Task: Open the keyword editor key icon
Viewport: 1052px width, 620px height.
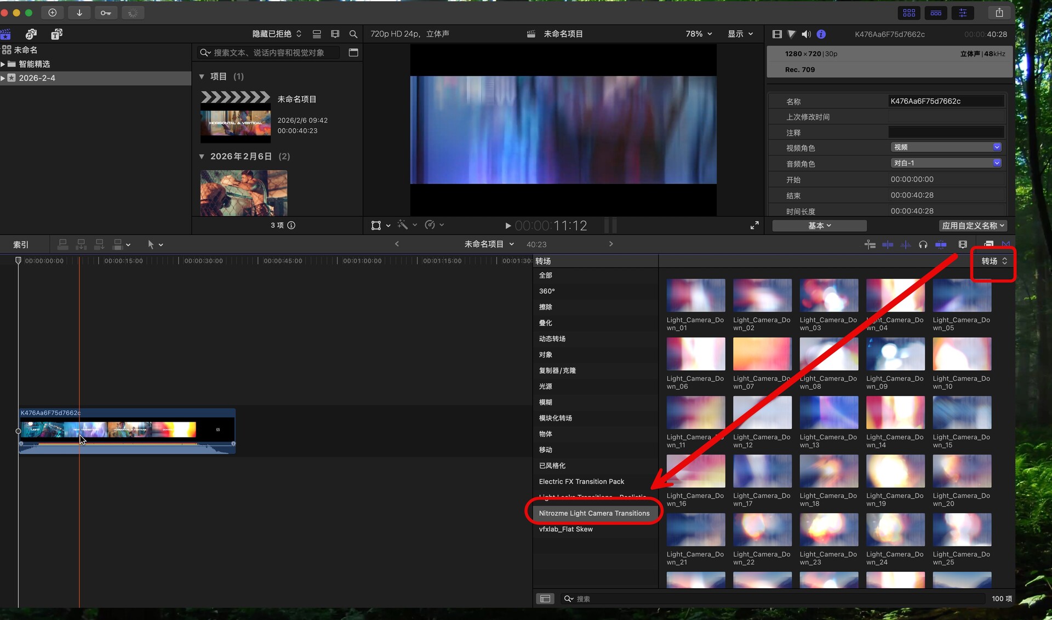Action: coord(106,13)
